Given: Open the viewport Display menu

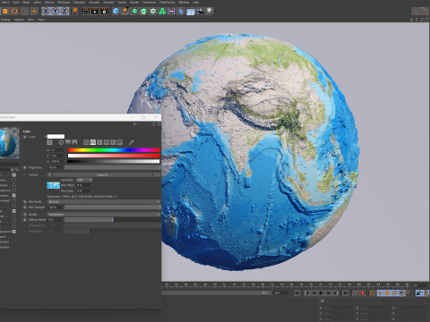Looking at the screenshot, I should (x=5, y=20).
